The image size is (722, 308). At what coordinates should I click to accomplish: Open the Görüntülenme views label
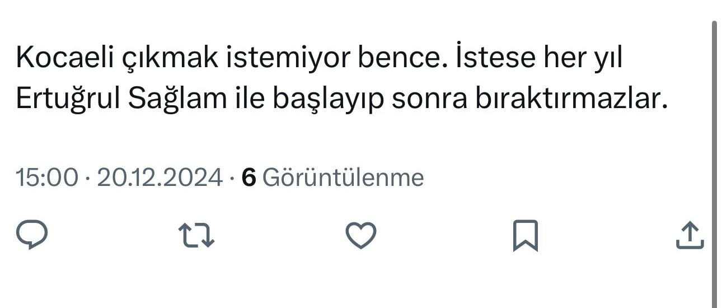(x=343, y=178)
